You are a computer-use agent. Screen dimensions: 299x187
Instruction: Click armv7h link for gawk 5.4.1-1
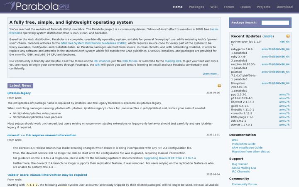click(x=284, y=106)
